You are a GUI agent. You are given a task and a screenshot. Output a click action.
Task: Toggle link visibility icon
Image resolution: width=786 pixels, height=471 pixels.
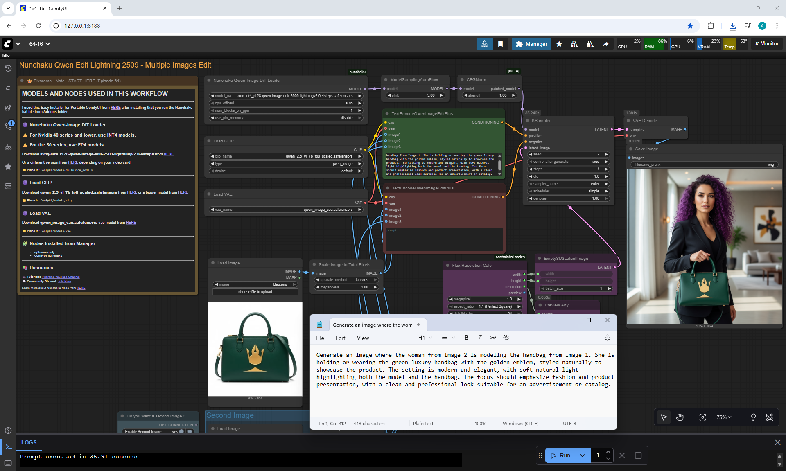point(769,417)
